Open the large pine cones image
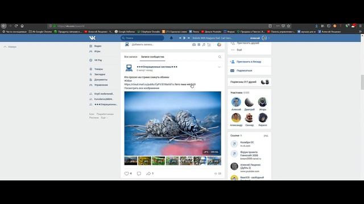This screenshot has height=204, width=364. coord(173,124)
